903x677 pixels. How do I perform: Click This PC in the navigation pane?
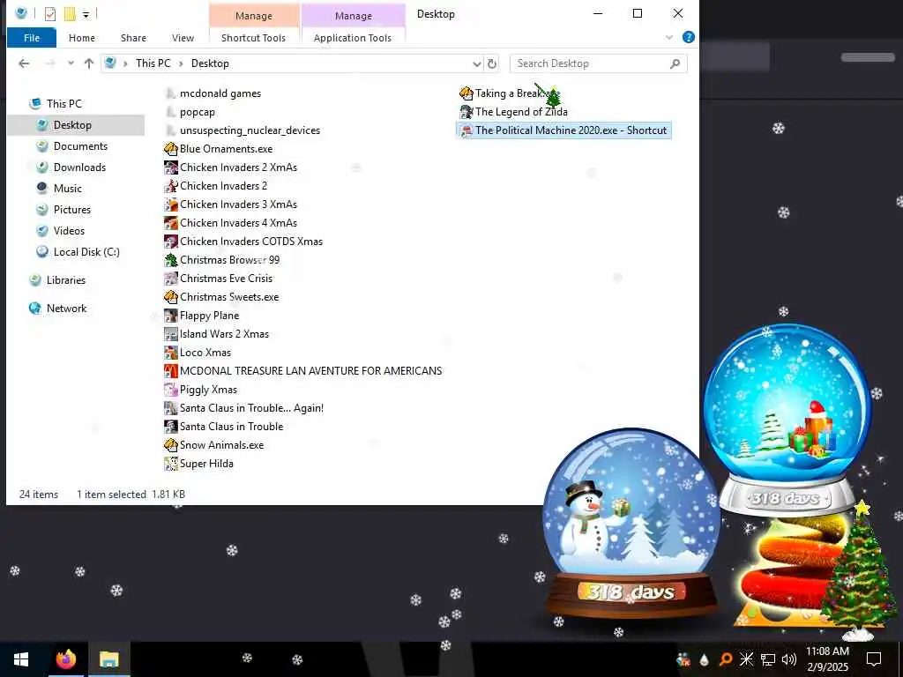click(63, 104)
